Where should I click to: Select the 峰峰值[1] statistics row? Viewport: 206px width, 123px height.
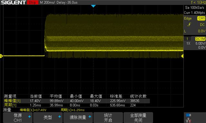[x=77, y=101]
